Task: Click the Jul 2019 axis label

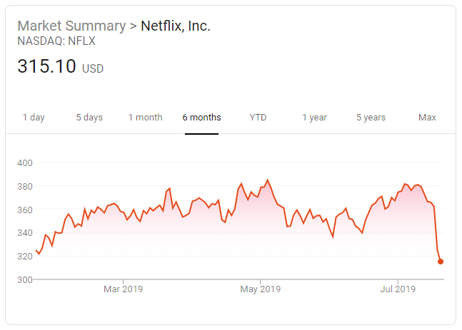Action: coord(398,289)
